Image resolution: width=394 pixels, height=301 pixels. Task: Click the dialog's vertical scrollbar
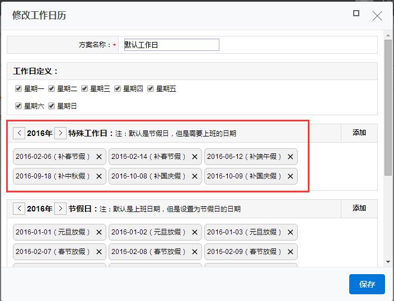point(388,106)
